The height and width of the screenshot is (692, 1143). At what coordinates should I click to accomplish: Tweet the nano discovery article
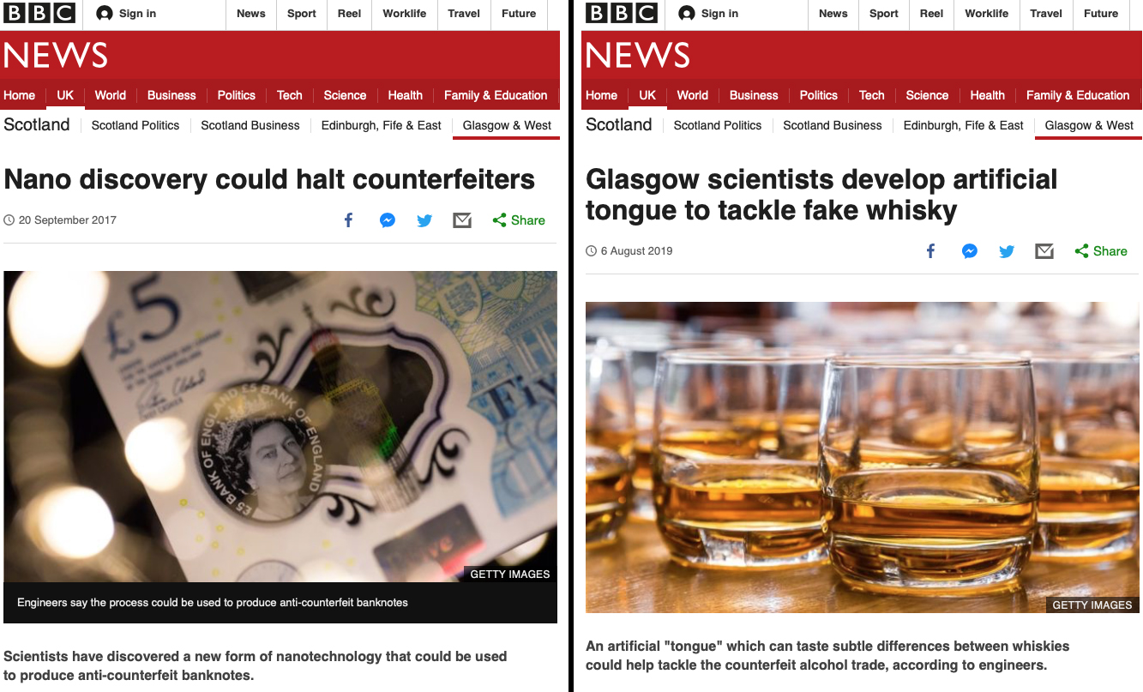424,220
